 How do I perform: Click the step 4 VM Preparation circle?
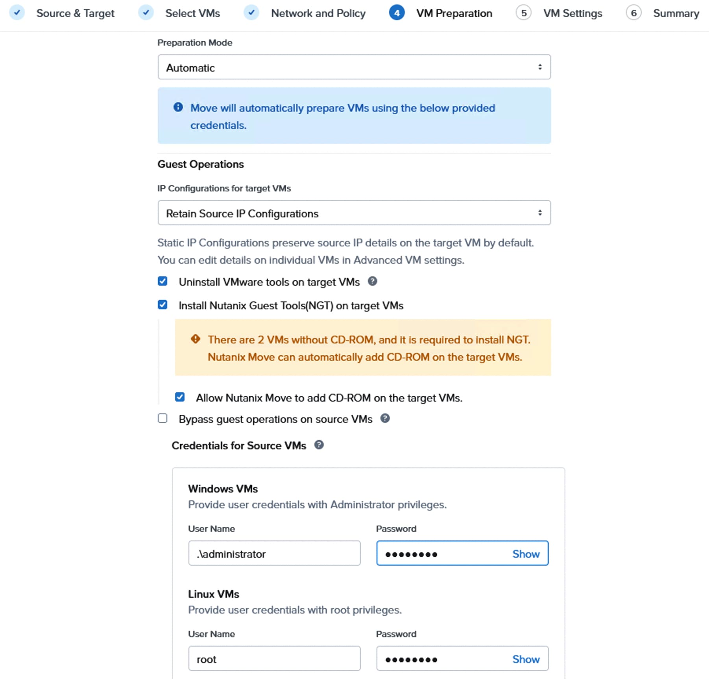[397, 13]
